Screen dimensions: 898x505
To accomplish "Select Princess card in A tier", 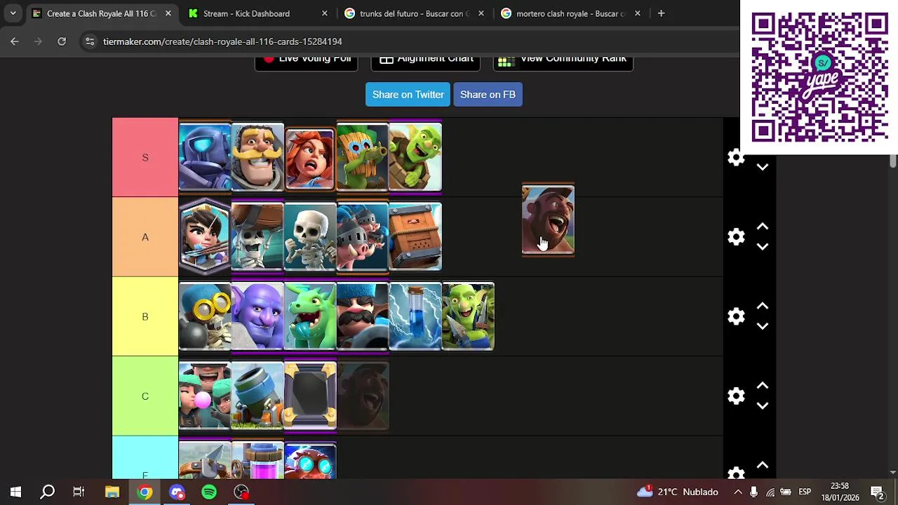I will 205,236.
